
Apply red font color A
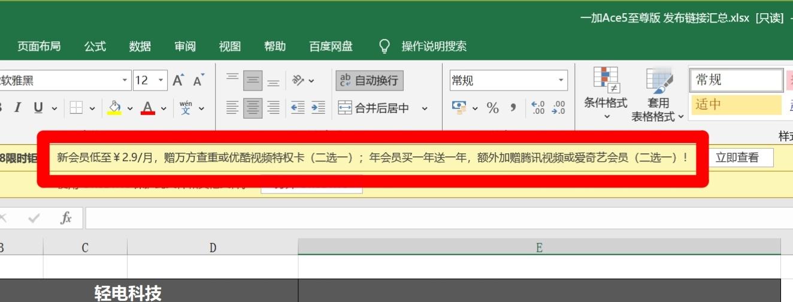click(148, 108)
